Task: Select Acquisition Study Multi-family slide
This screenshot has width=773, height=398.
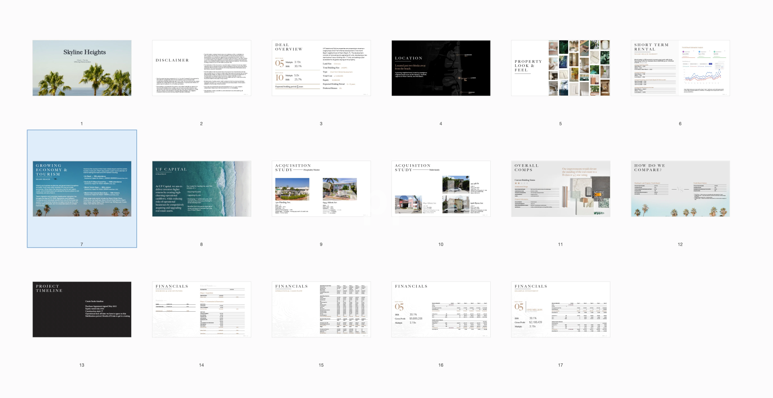Action: coord(441,189)
